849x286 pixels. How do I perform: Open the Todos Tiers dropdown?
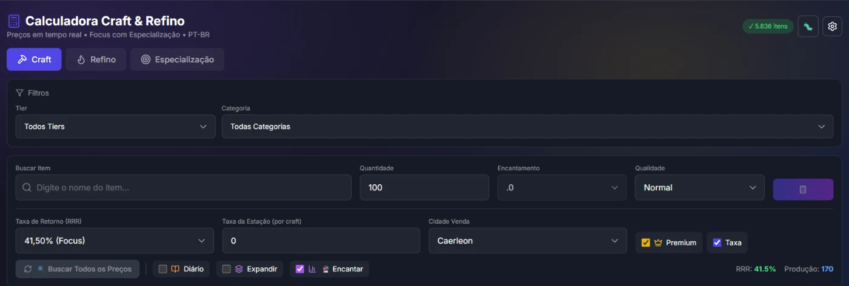115,127
